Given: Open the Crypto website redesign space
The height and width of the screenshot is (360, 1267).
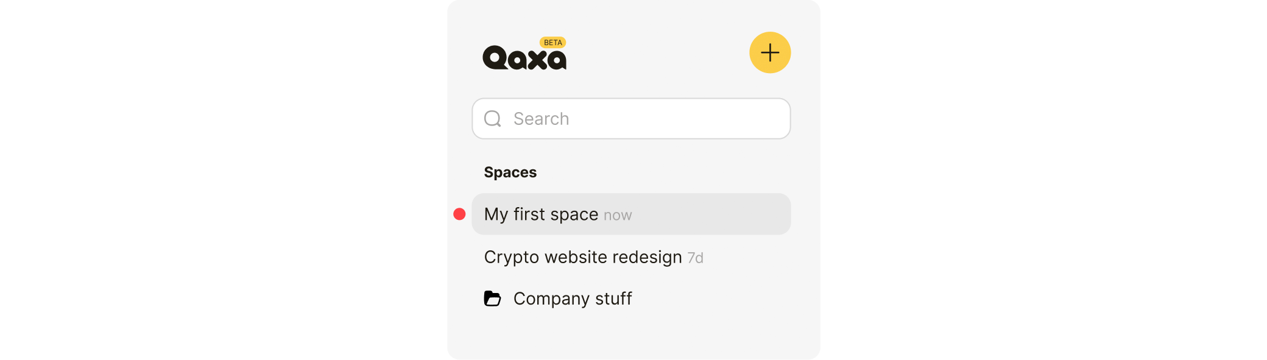Looking at the screenshot, I should (x=582, y=258).
